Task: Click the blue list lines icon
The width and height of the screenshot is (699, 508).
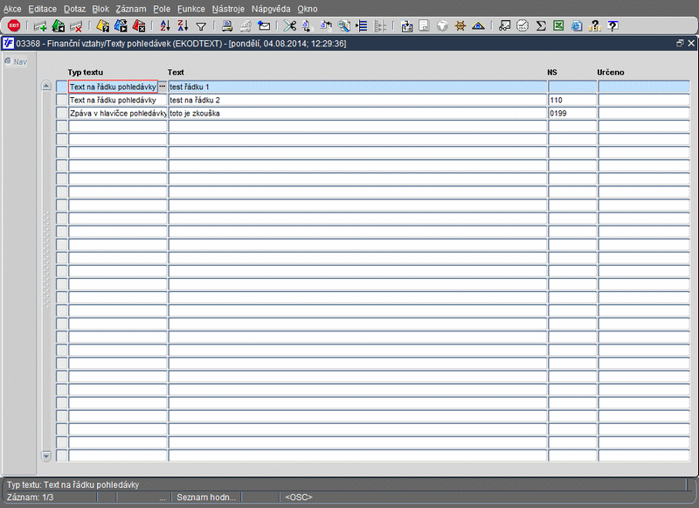Action: coord(362,26)
